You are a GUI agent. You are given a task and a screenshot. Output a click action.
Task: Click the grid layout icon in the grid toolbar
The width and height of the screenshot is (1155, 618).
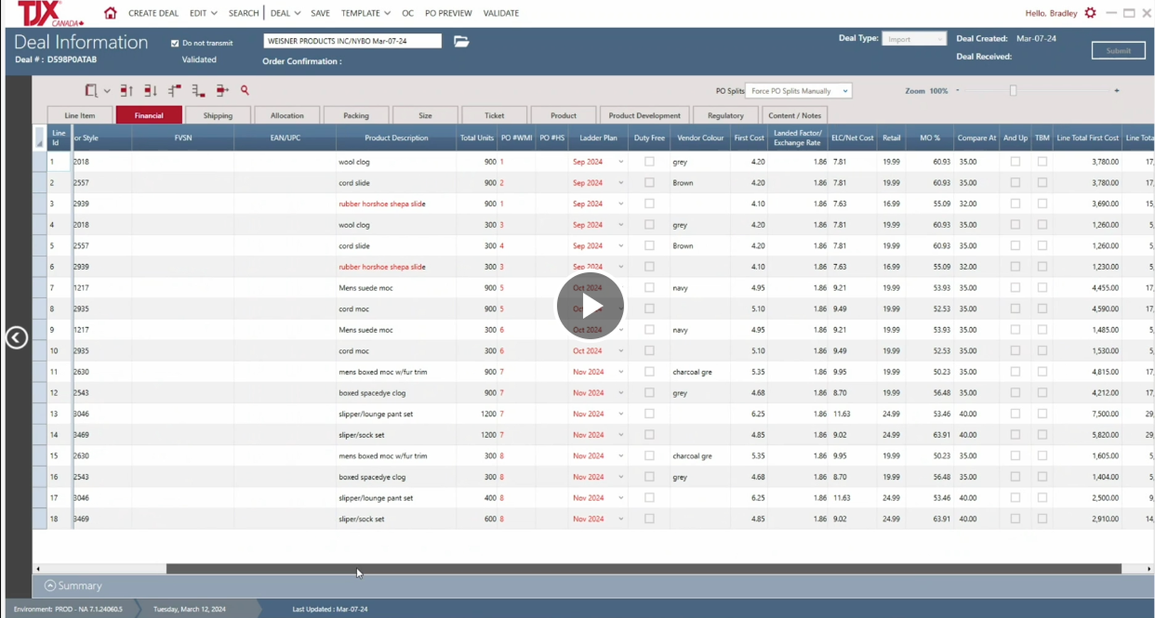91,90
